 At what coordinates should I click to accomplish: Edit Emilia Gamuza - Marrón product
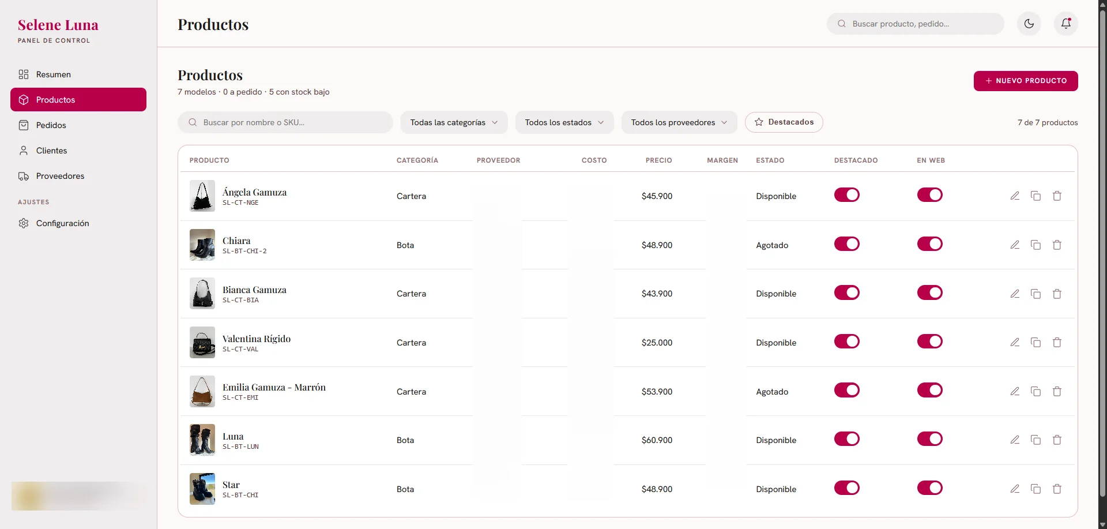1015,392
